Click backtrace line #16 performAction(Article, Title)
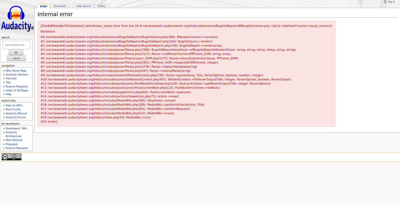The image size is (400, 205). [122, 105]
